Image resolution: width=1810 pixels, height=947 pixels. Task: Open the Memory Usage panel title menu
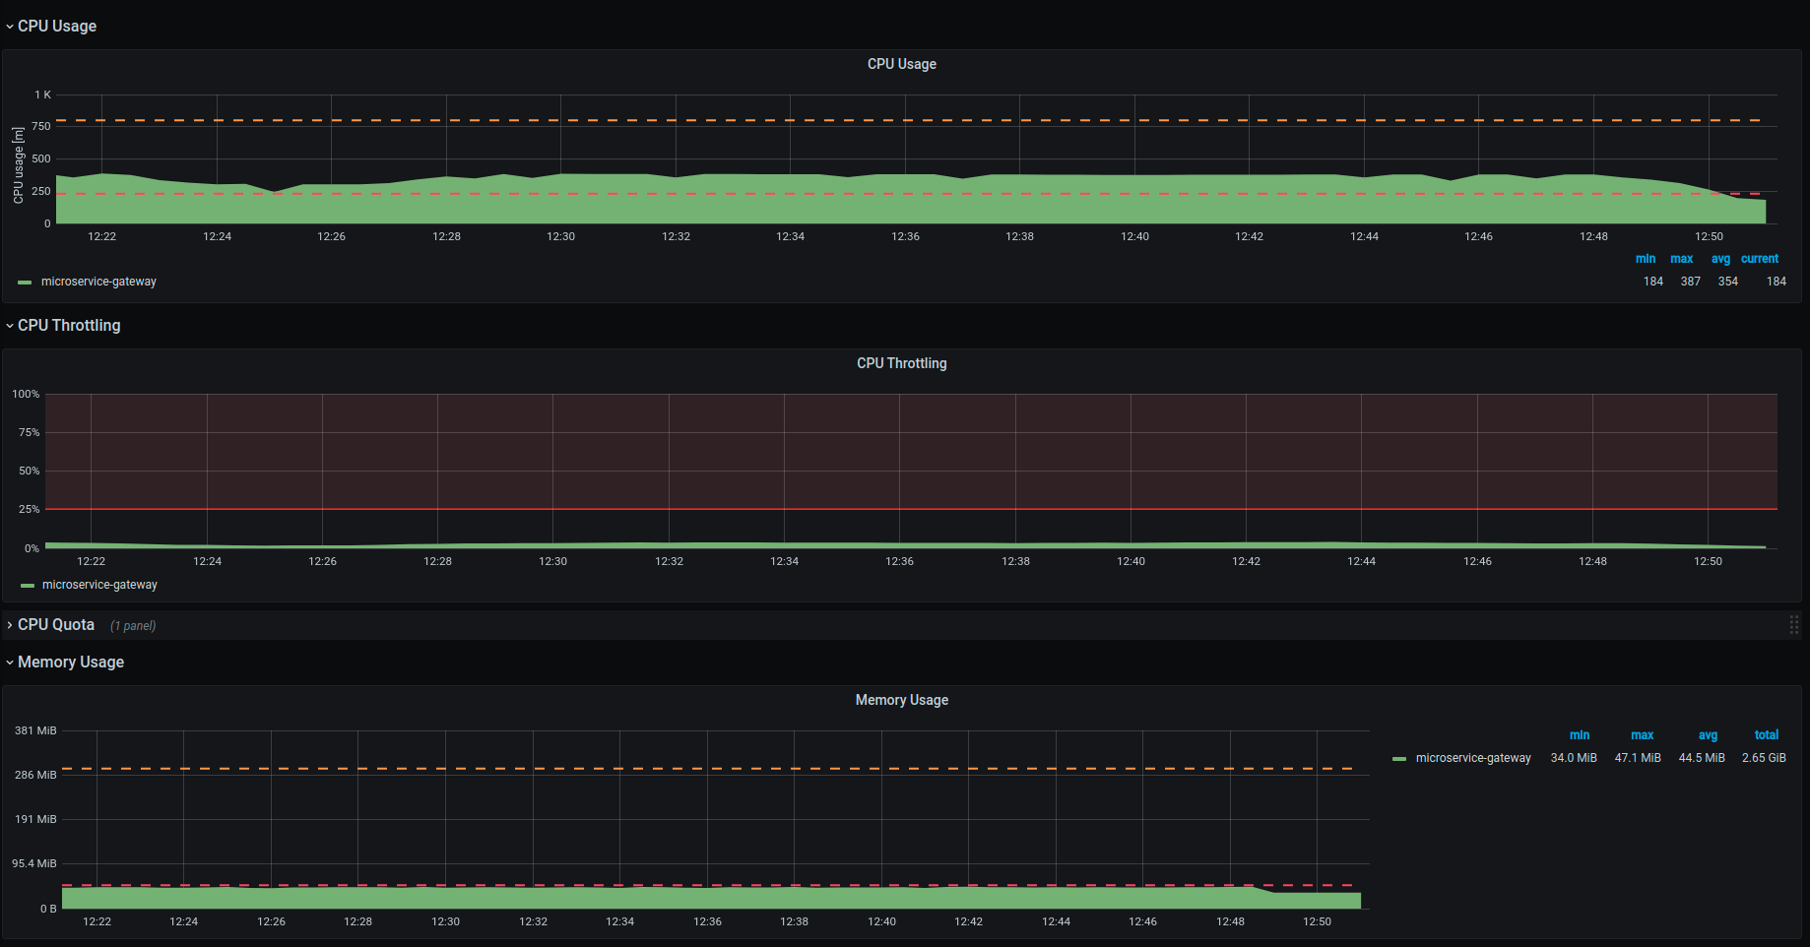901,699
